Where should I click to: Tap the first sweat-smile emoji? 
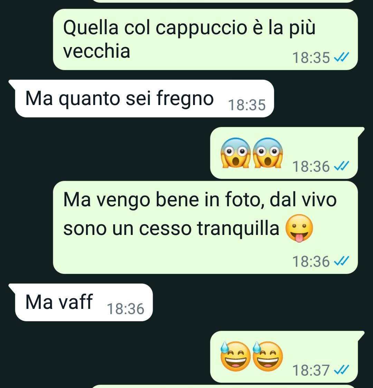[235, 356]
